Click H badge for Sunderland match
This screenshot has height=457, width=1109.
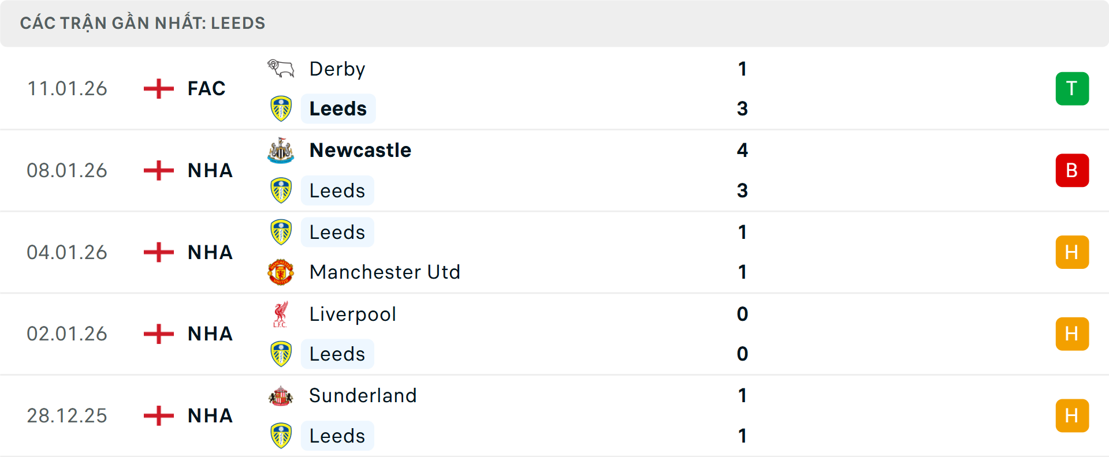1072,415
